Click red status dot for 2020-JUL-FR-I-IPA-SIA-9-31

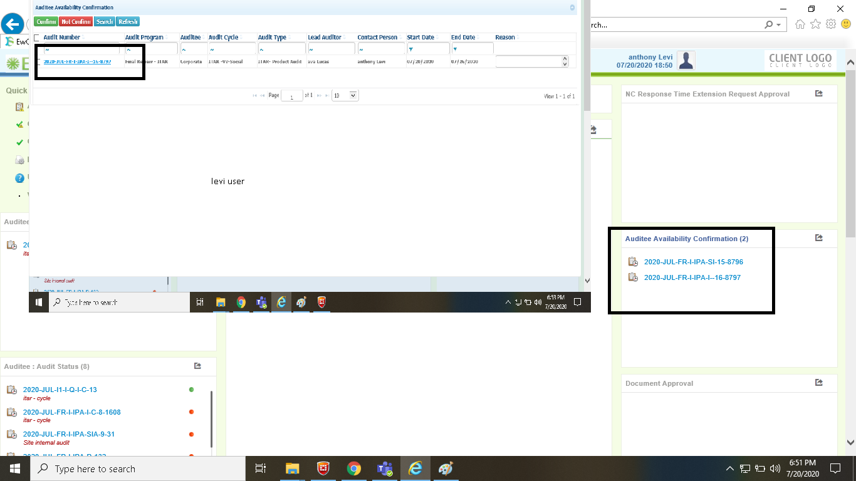point(191,434)
